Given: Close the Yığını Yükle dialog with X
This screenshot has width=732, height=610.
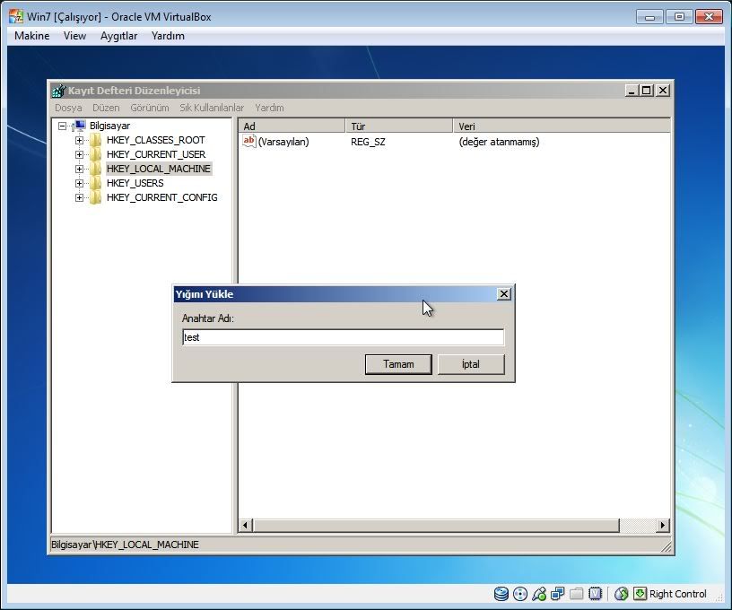Looking at the screenshot, I should [503, 294].
